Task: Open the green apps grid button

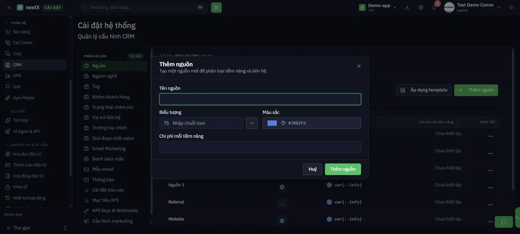Action: 216,7
